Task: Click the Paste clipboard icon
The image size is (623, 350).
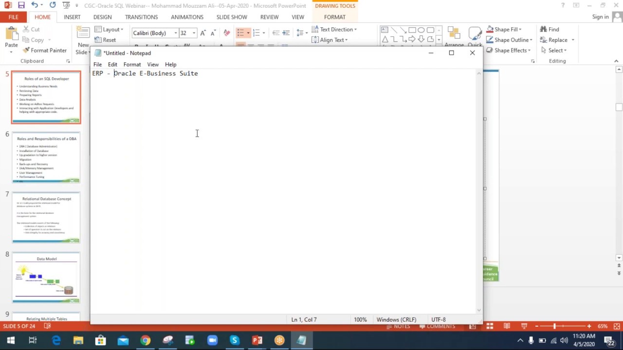Action: 11,34
